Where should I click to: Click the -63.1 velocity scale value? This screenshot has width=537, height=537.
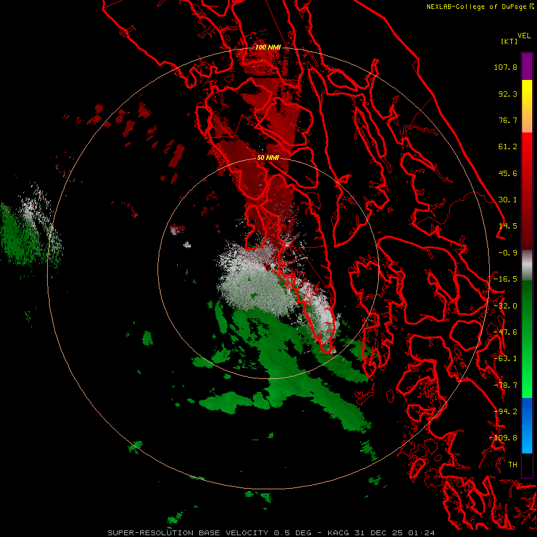click(x=505, y=359)
